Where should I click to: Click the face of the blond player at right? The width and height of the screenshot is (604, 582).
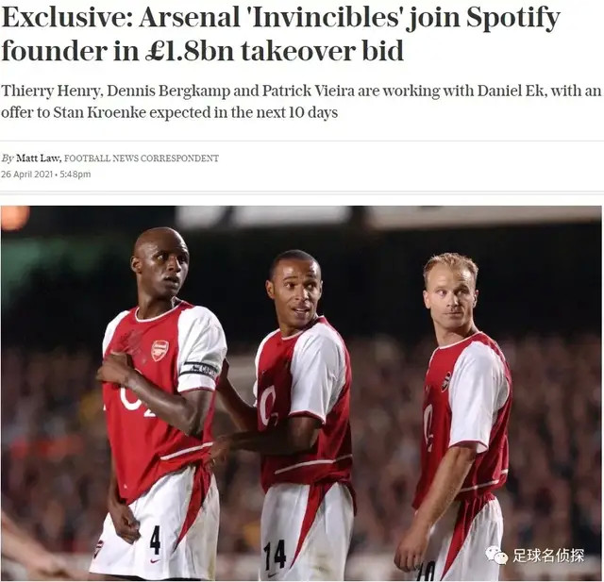pyautogui.click(x=450, y=294)
